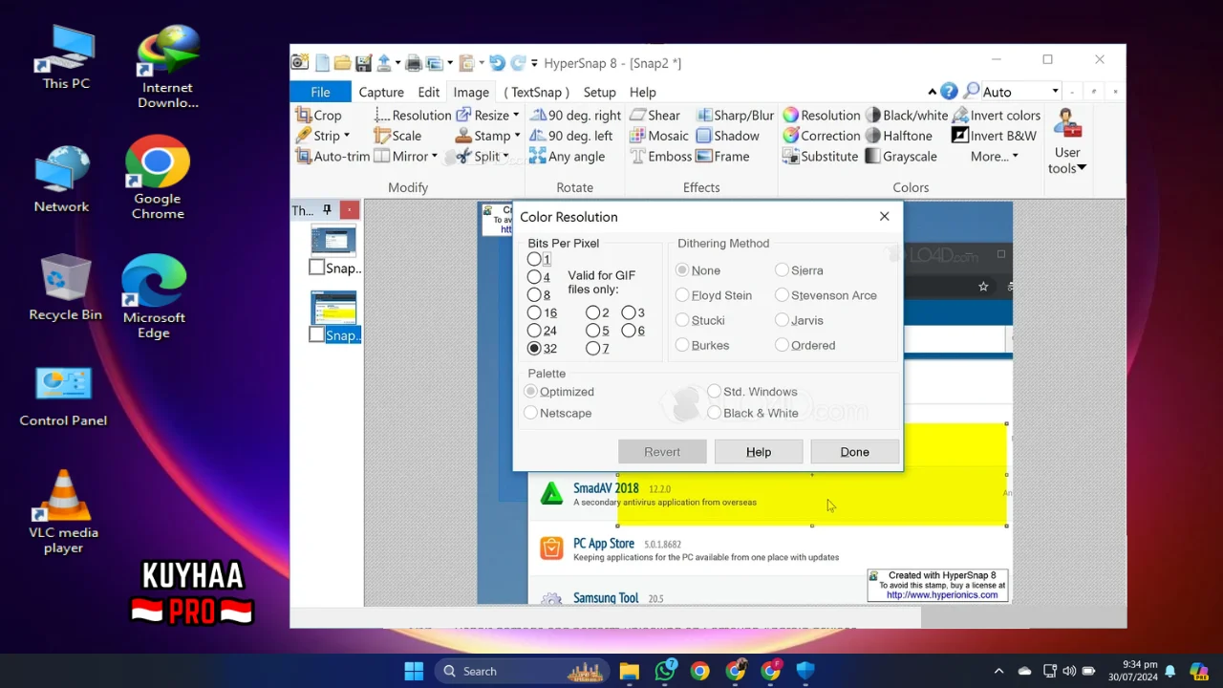Check the first Snap thumbnail checkbox
The height and width of the screenshot is (688, 1223).
316,268
